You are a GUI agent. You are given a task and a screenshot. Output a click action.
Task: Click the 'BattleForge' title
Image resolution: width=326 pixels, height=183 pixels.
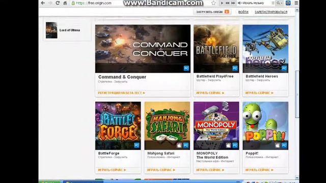point(108,154)
